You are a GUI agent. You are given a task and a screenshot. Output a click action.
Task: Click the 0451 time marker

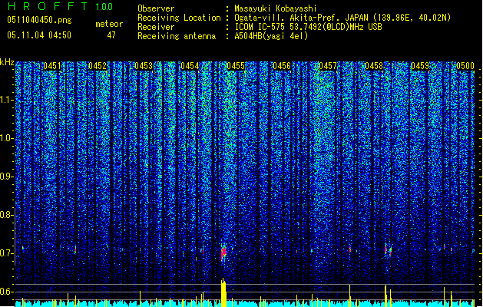(52, 66)
